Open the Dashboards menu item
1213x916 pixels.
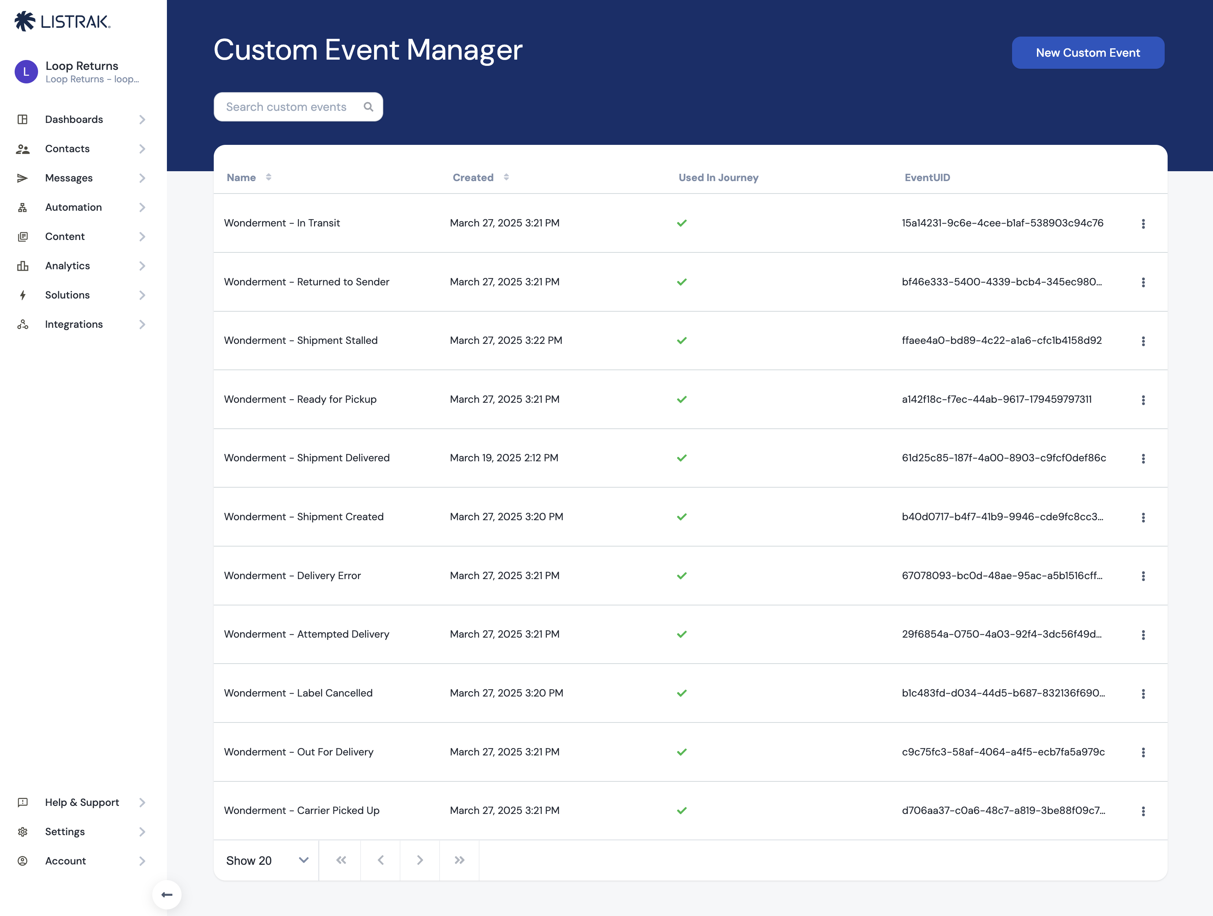point(81,120)
